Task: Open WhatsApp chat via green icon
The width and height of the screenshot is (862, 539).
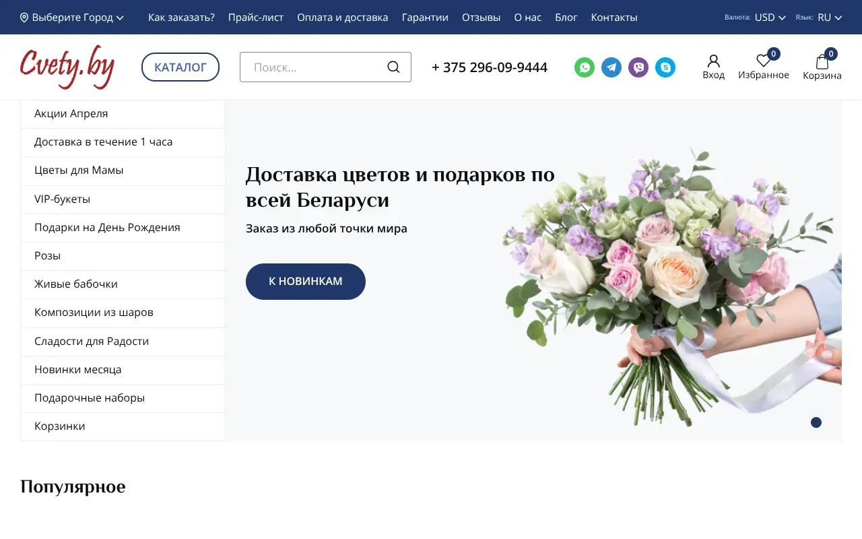Action: click(x=585, y=67)
